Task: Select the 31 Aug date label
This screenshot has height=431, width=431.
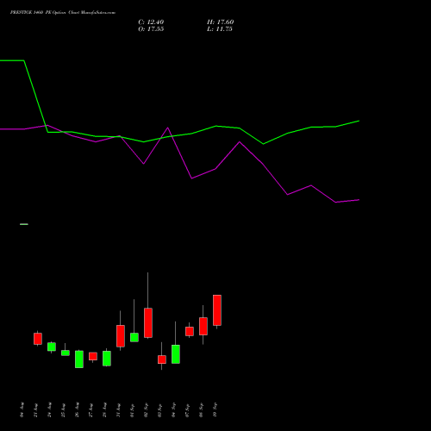Action: point(118,410)
